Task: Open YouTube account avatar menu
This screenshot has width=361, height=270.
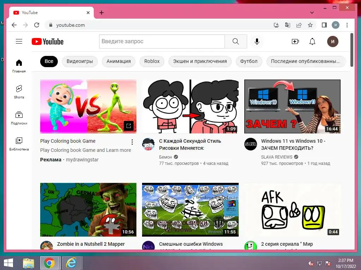Action: (x=333, y=41)
